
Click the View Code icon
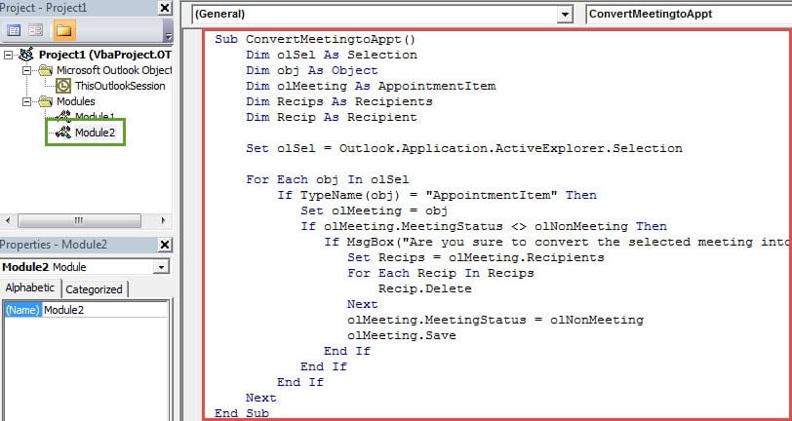click(14, 30)
